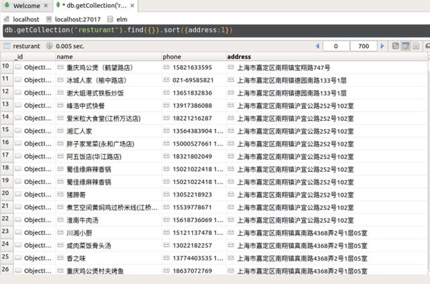Click the phone cell 15539778671
430x284 pixels.
pos(194,207)
